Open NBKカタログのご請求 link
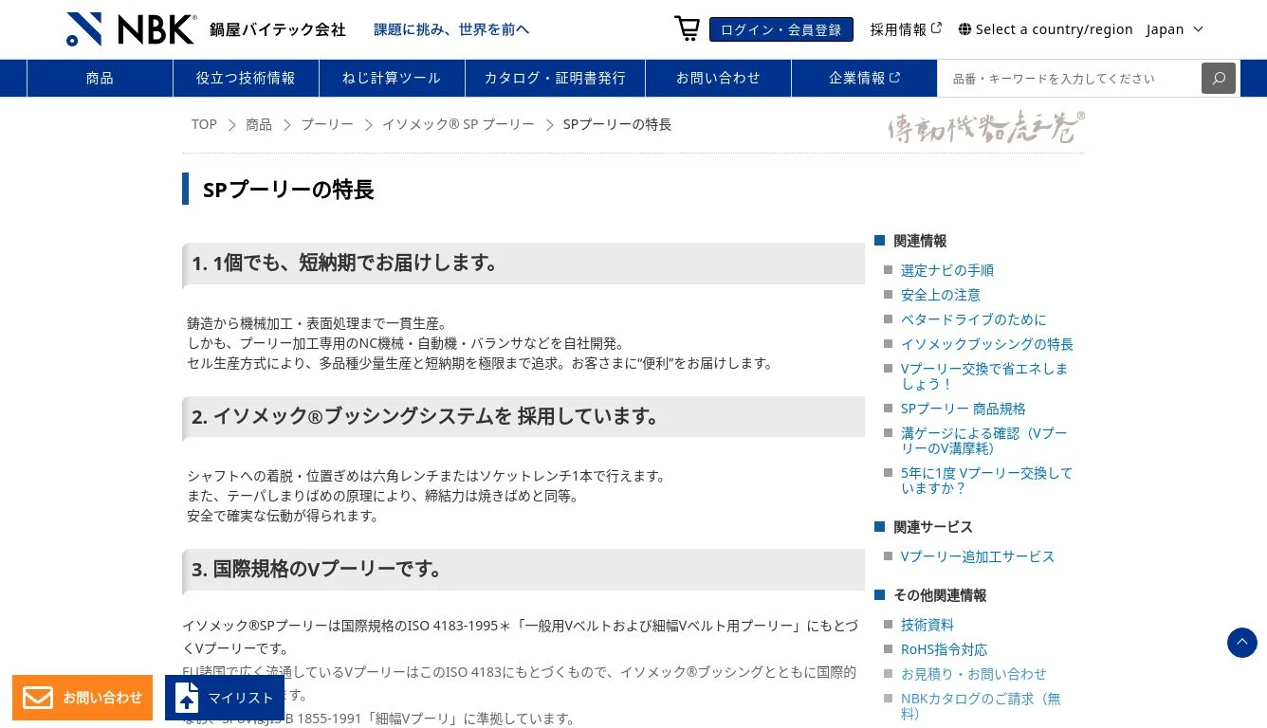This screenshot has width=1267, height=728. (x=982, y=706)
